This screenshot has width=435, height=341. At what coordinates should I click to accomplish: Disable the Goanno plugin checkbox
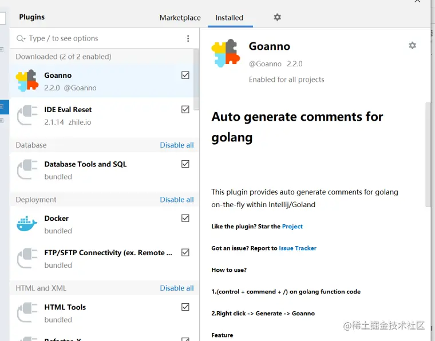pyautogui.click(x=185, y=75)
